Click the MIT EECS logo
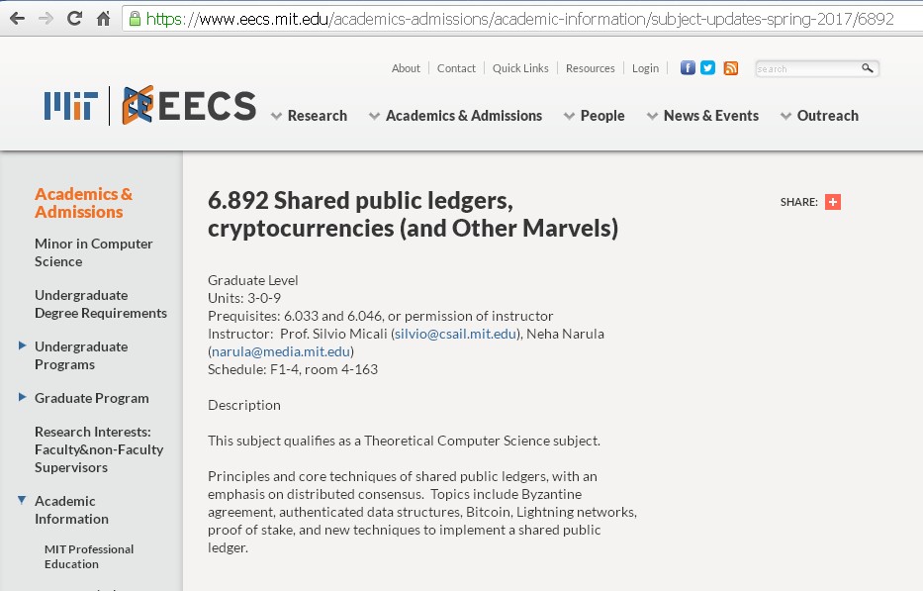The image size is (923, 591). (x=150, y=106)
